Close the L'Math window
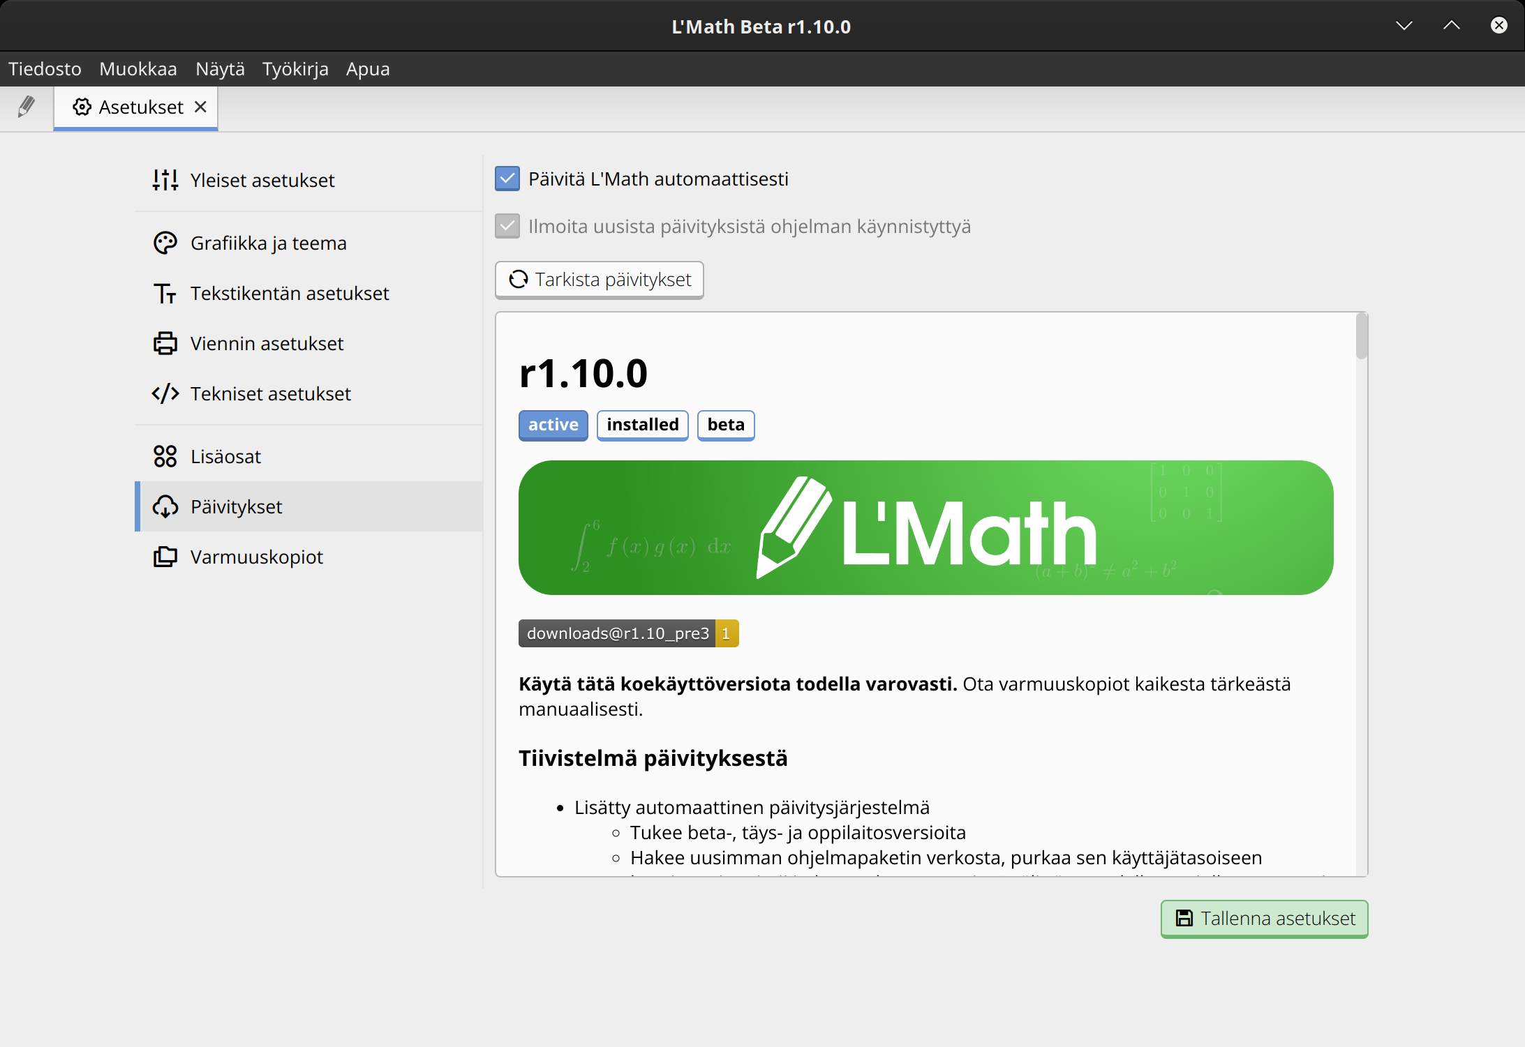Image resolution: width=1525 pixels, height=1047 pixels. pos(1499,26)
